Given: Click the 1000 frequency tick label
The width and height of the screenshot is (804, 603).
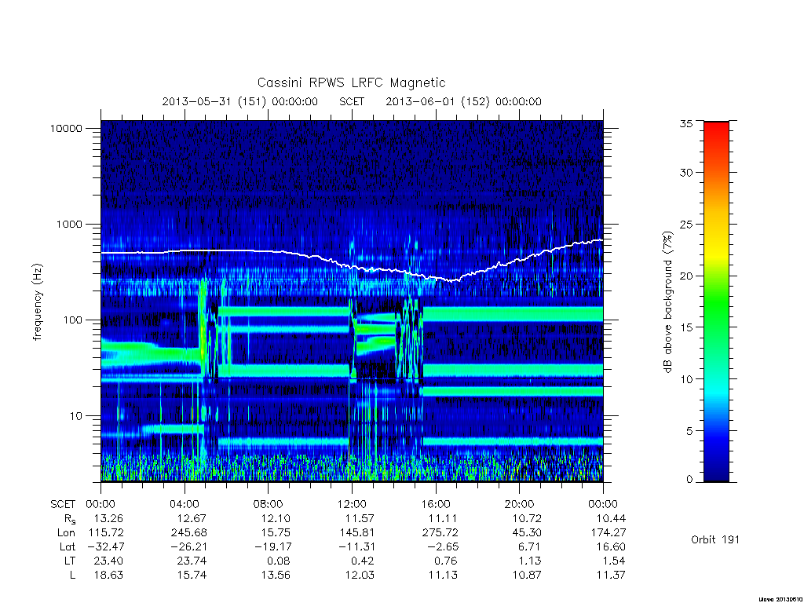Looking at the screenshot, I should tap(69, 225).
